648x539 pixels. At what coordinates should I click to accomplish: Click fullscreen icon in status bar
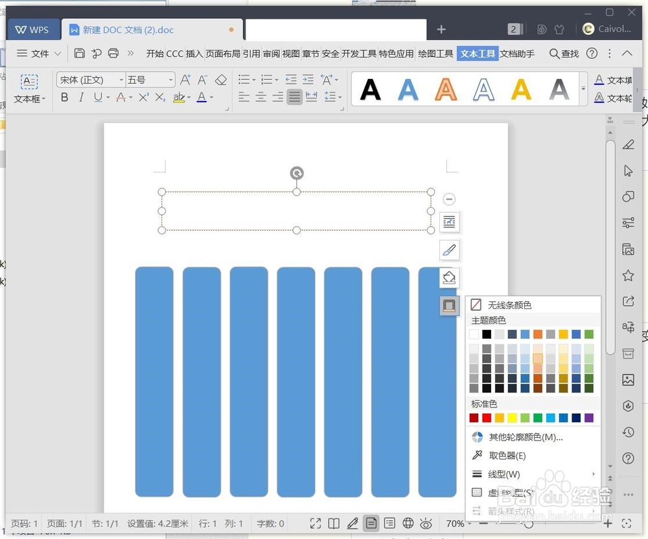point(316,523)
